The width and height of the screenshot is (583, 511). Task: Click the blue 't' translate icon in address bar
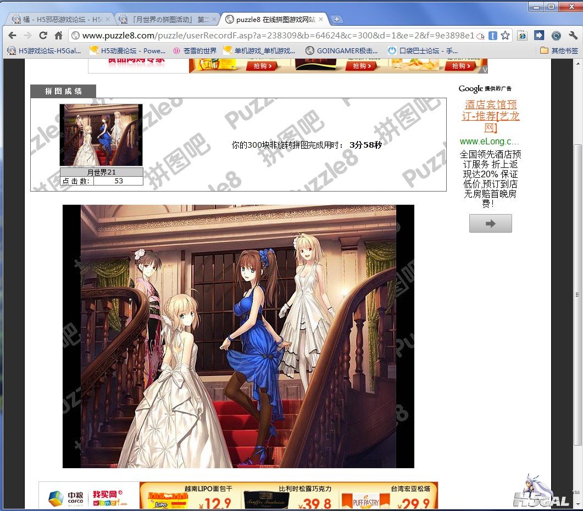[x=493, y=36]
